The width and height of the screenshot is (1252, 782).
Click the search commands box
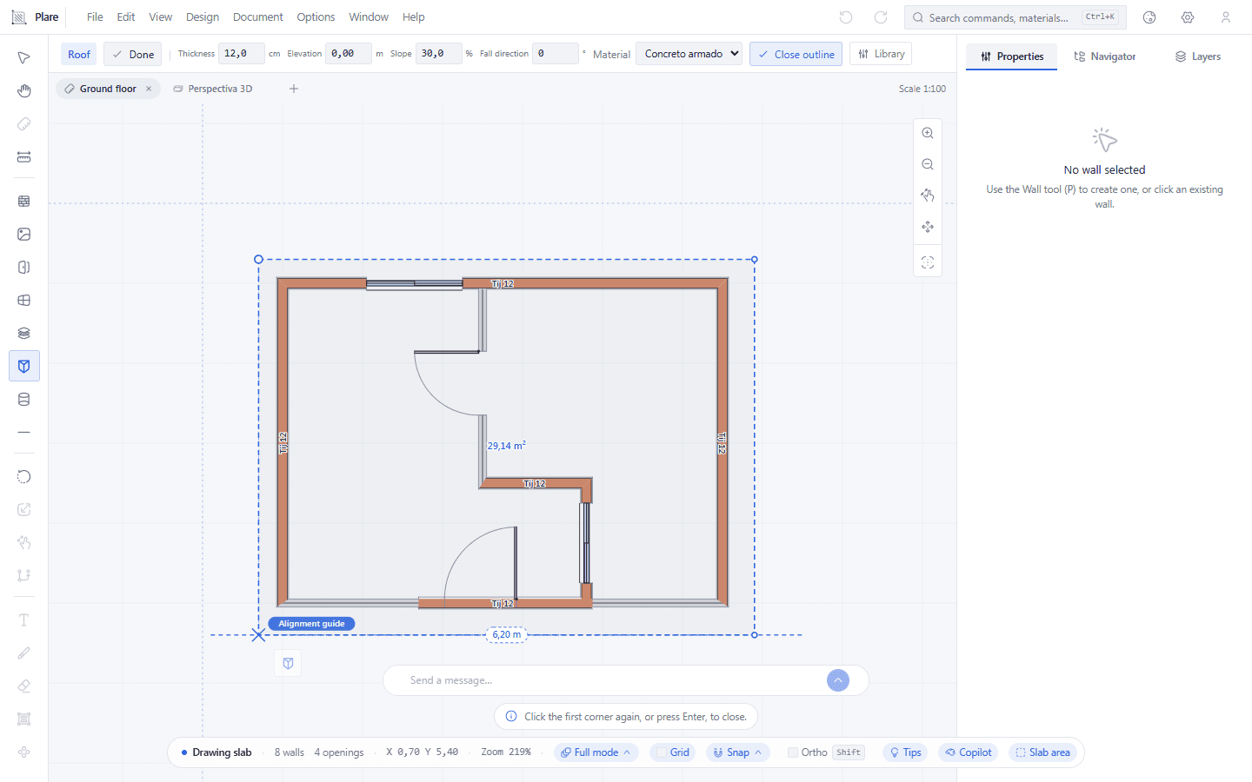[1015, 17]
